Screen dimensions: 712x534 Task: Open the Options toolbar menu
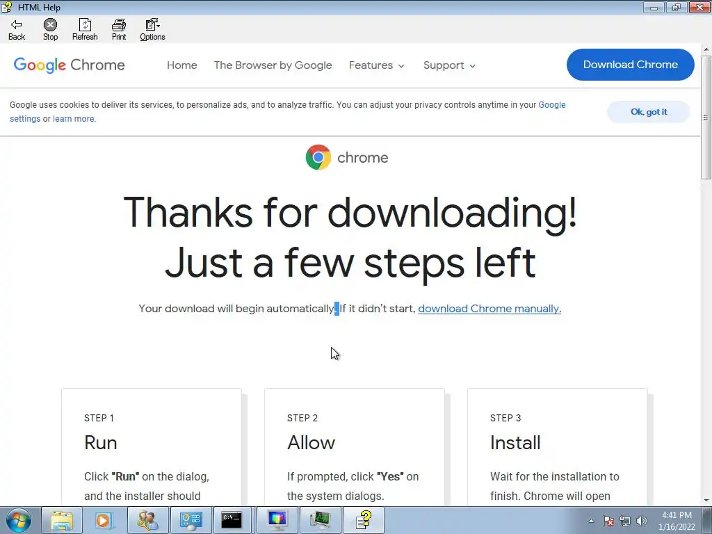pyautogui.click(x=152, y=29)
